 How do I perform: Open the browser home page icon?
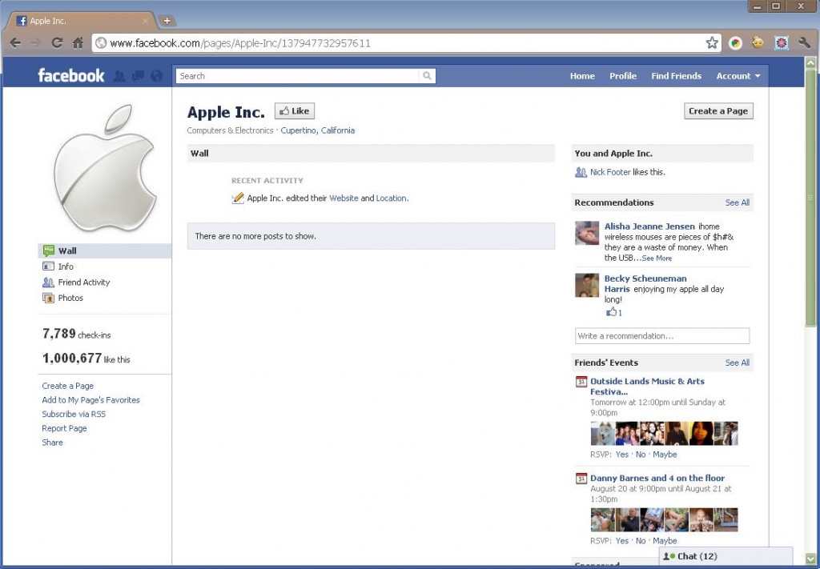[78, 43]
